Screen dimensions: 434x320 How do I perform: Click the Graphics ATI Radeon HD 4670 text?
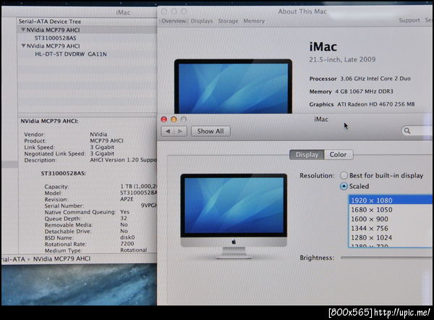coord(362,104)
